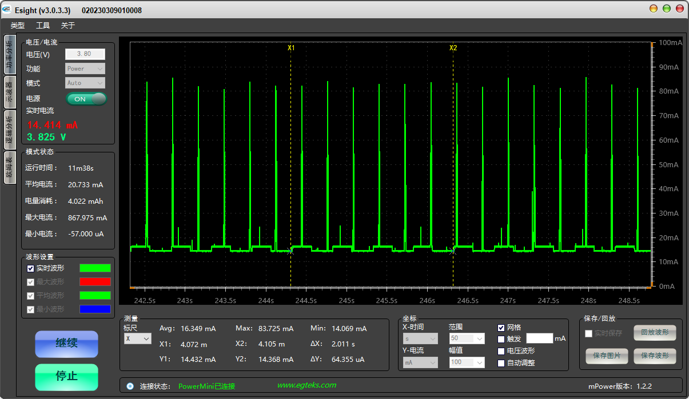Image resolution: width=689 pixels, height=399 pixels.
Task: Click the 电量消耗 value 4.022 mAh
Action: [x=85, y=201]
